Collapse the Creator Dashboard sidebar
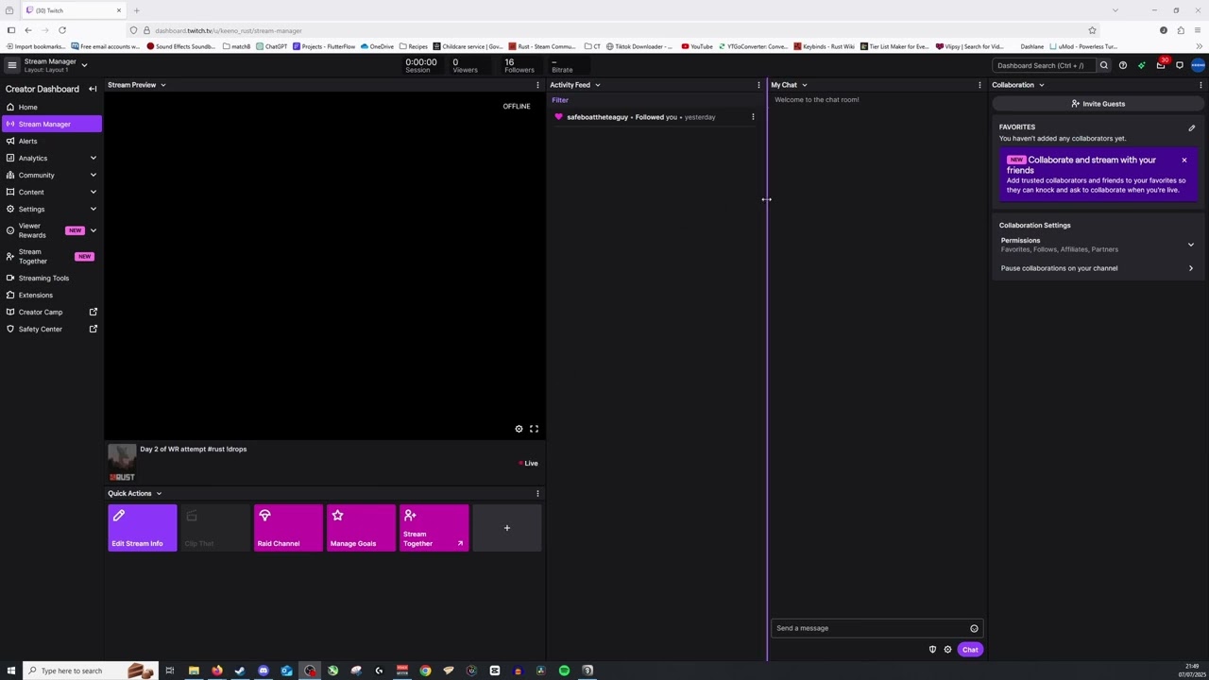1209x680 pixels. pos(93,89)
